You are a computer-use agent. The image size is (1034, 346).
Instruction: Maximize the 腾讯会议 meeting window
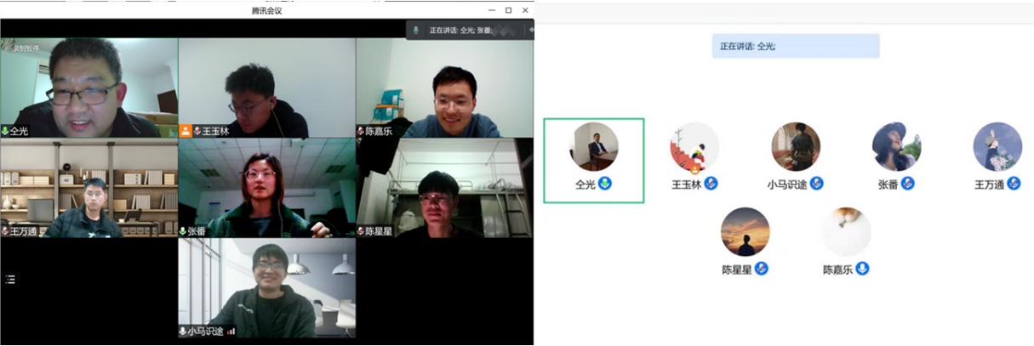coord(508,10)
